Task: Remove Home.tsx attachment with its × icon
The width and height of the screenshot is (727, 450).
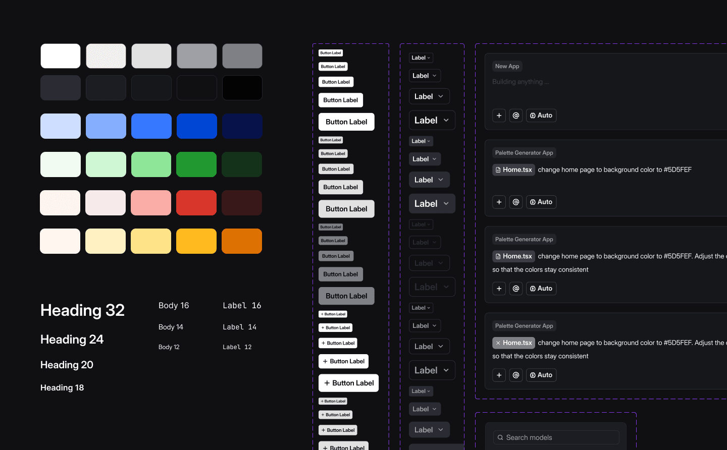Action: tap(497, 343)
